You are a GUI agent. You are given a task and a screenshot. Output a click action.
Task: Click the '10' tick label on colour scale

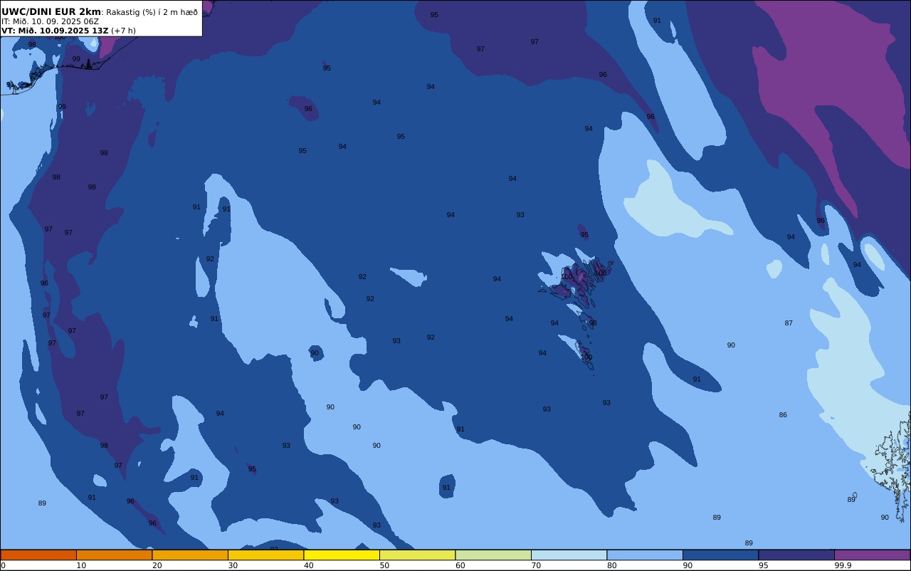81,565
